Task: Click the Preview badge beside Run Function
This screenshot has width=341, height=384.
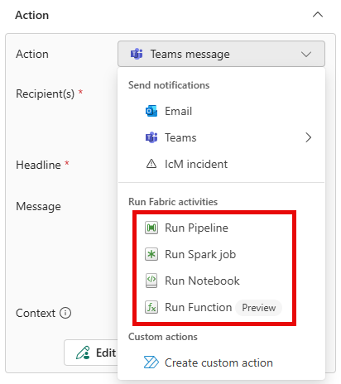Action: (258, 308)
